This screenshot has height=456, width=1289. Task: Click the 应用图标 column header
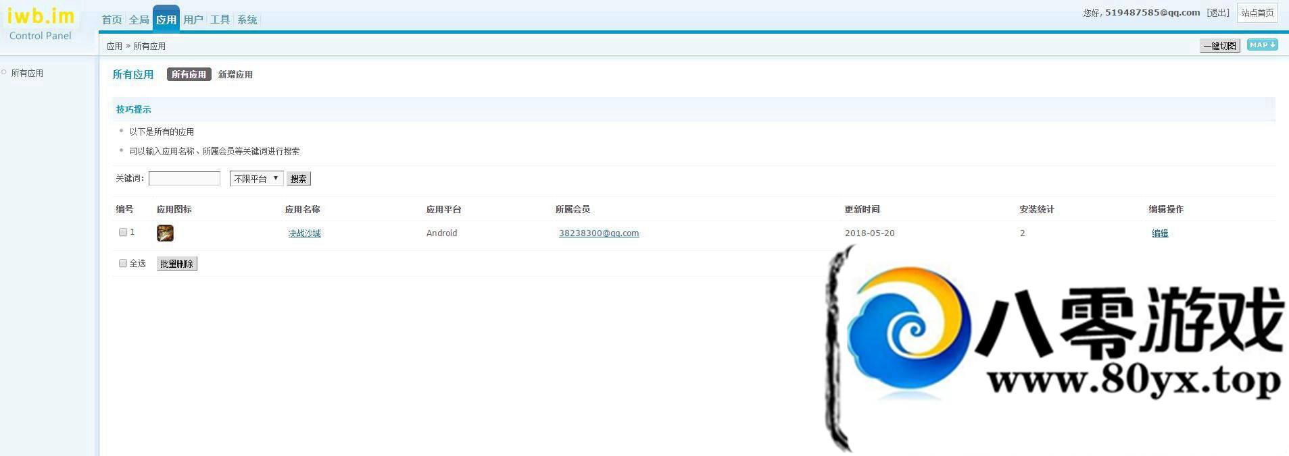(174, 209)
